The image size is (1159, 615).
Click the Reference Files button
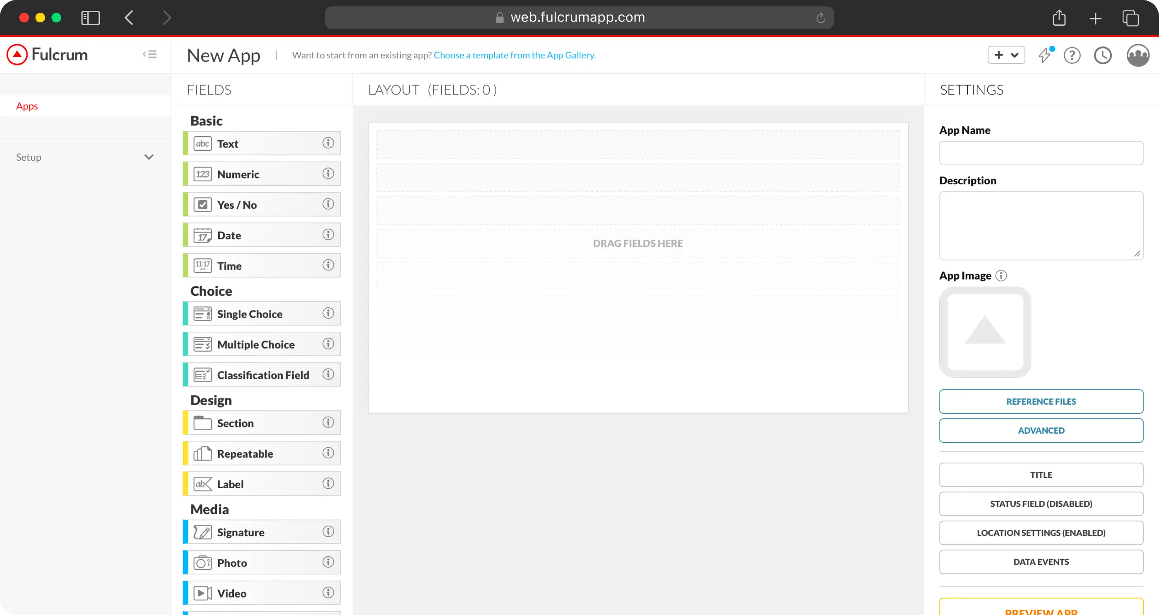pyautogui.click(x=1041, y=402)
